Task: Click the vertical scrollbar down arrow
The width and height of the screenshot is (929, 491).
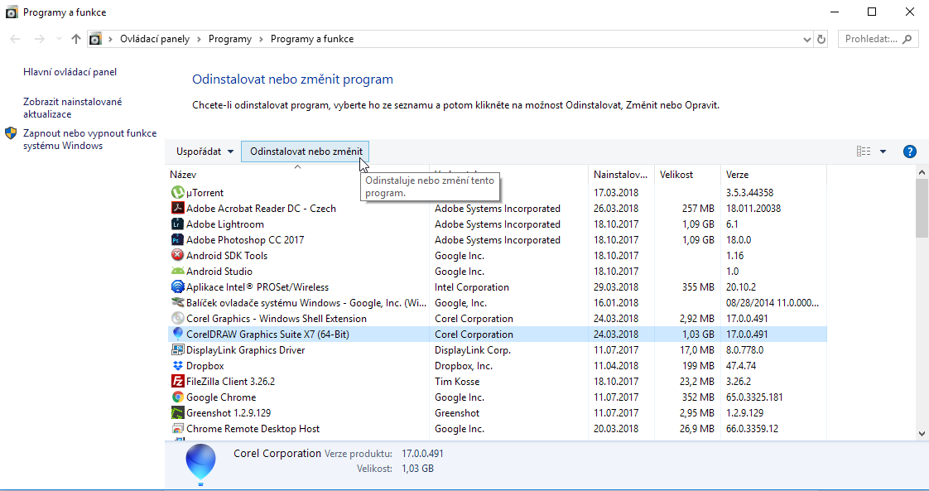Action: coord(922,432)
